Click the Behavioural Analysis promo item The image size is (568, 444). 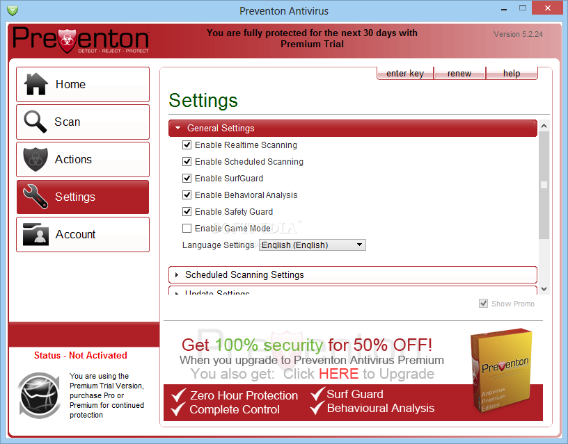(x=372, y=408)
